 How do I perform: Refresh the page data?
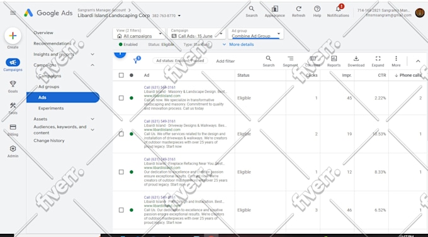pyautogui.click(x=298, y=11)
